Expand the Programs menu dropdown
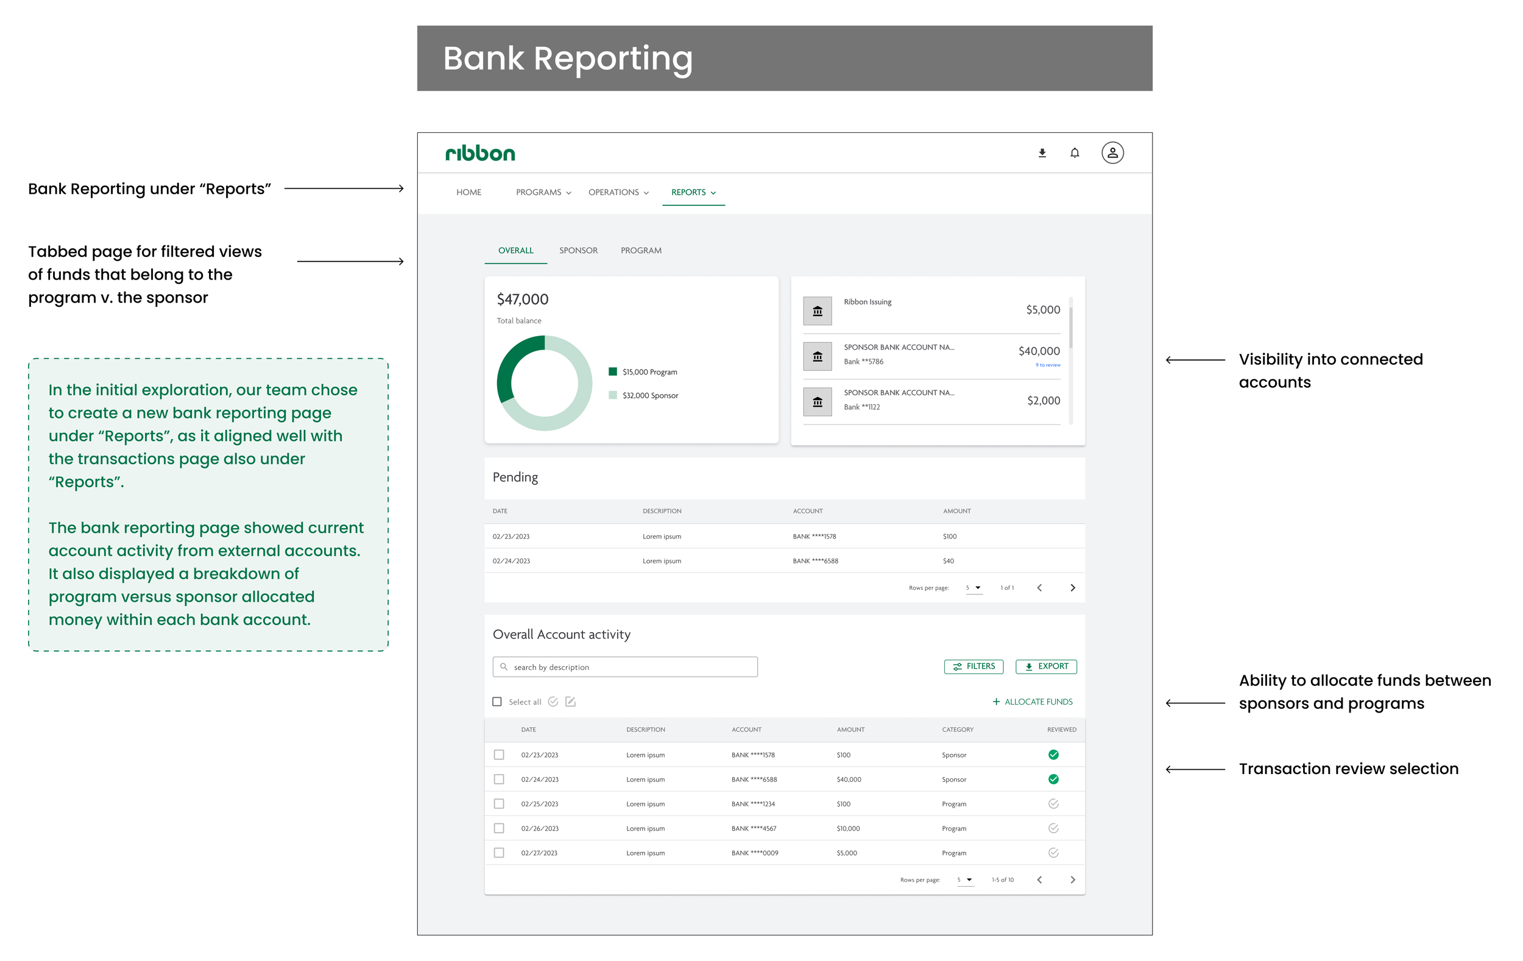The height and width of the screenshot is (961, 1523). [543, 192]
